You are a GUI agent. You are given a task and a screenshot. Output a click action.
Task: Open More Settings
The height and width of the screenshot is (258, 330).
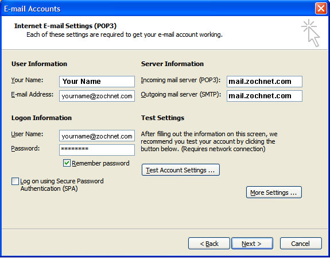(x=274, y=192)
